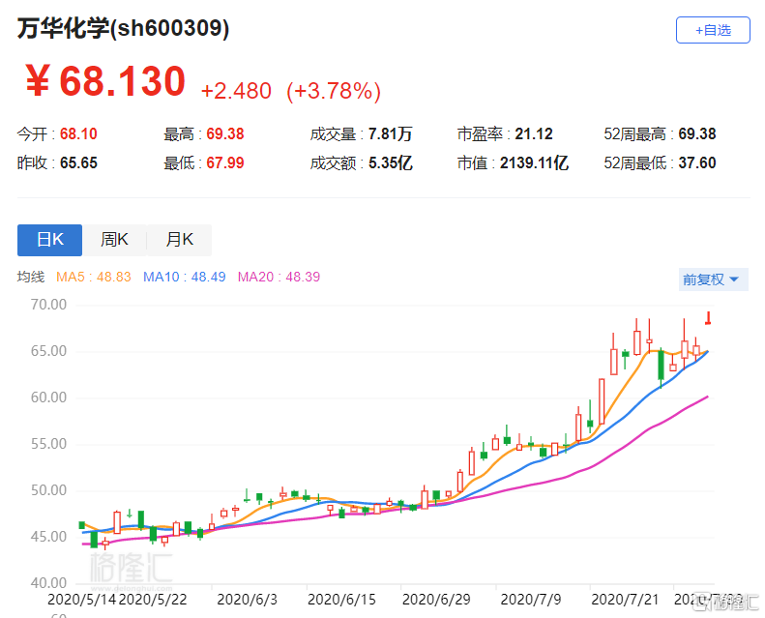This screenshot has height=618, width=765.
Task: Click the 昨收 value 65.65
Action: click(x=78, y=162)
